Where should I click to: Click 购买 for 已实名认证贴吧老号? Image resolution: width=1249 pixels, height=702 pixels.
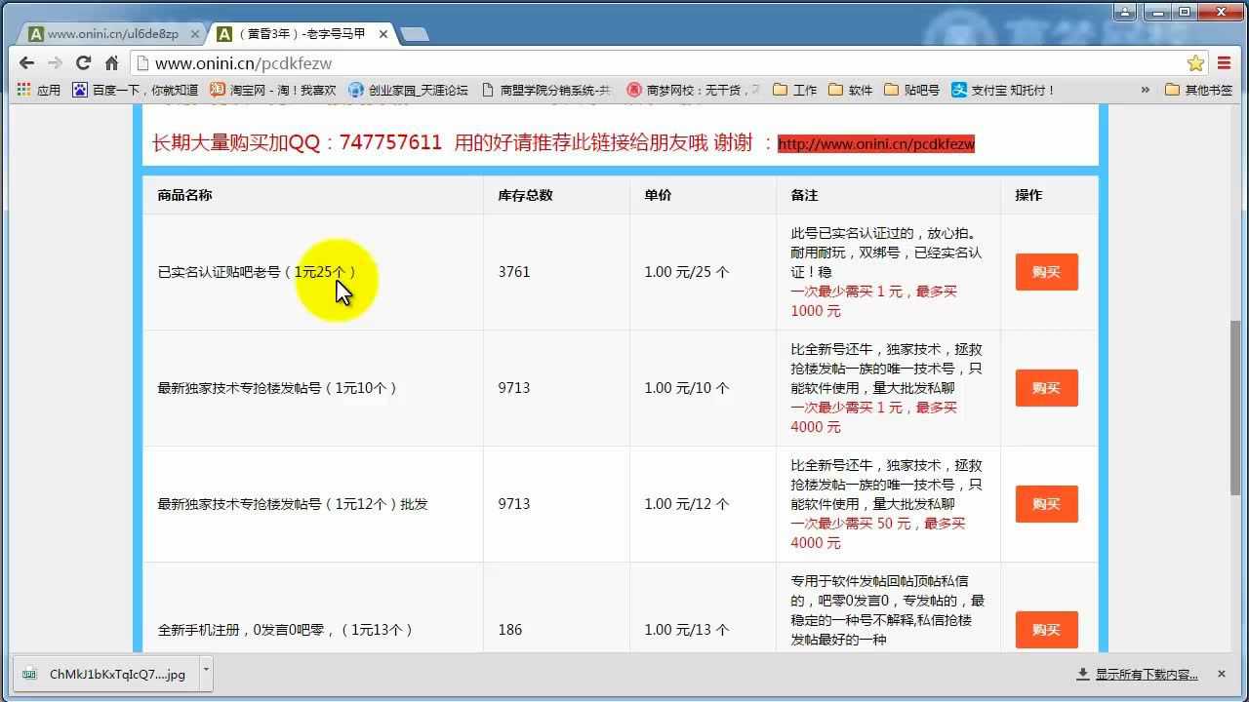click(x=1046, y=272)
